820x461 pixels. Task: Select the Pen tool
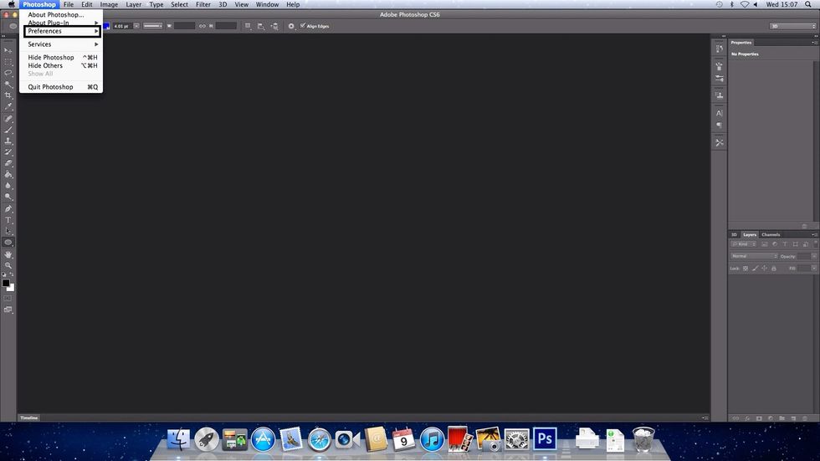pyautogui.click(x=8, y=209)
